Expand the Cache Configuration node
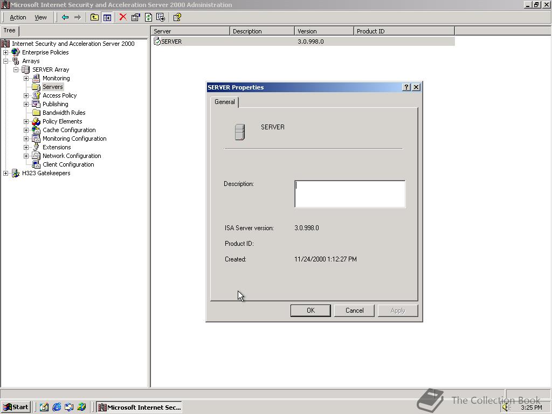The height and width of the screenshot is (414, 552). pyautogui.click(x=26, y=130)
